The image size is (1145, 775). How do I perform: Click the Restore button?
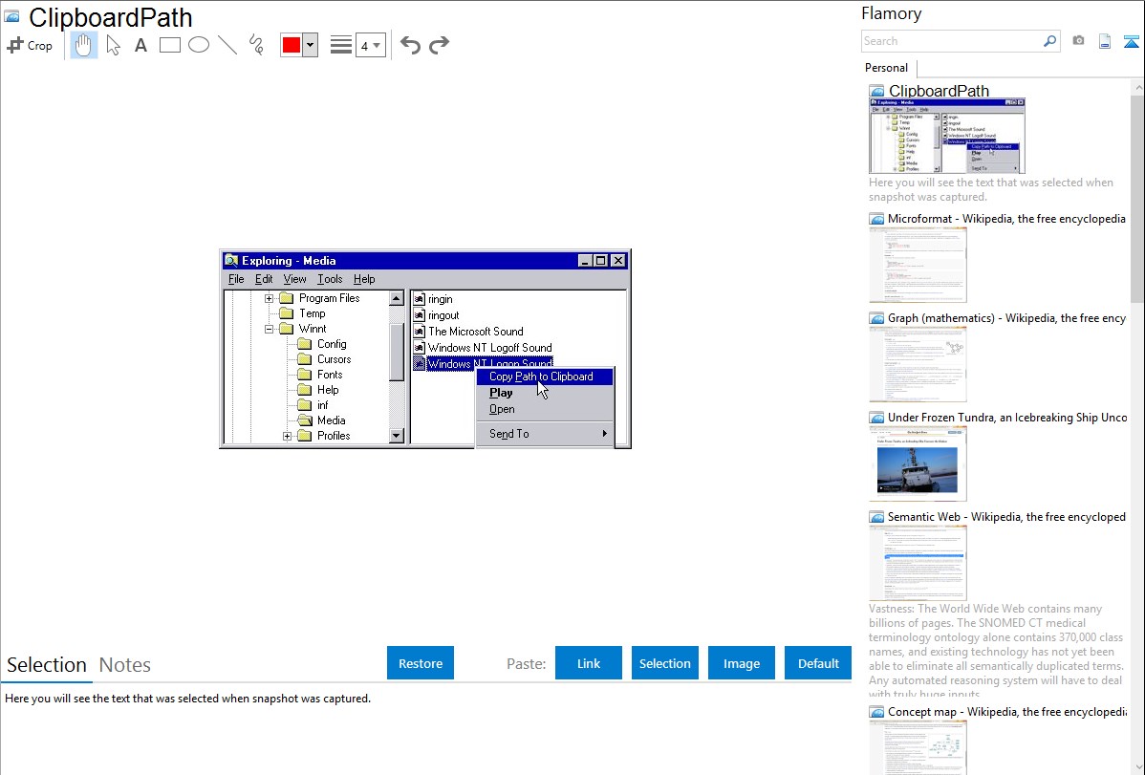click(421, 663)
